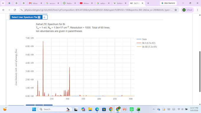The height and width of the screenshot is (113, 201).
Task: Open the Chrome tab search chevron
Action: click(x=3, y=3)
